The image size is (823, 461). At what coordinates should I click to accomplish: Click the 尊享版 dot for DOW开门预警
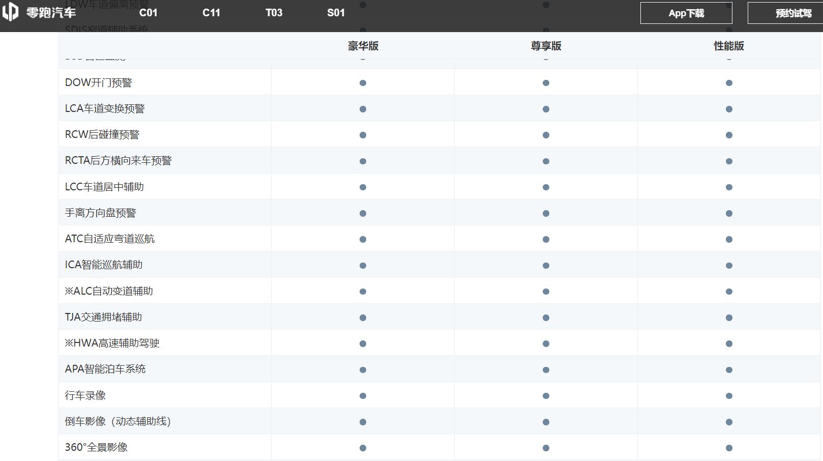[x=546, y=83]
